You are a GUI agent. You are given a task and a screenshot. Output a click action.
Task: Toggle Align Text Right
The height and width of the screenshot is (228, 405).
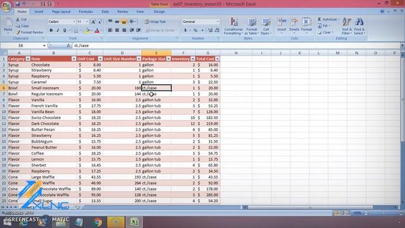tap(124, 30)
